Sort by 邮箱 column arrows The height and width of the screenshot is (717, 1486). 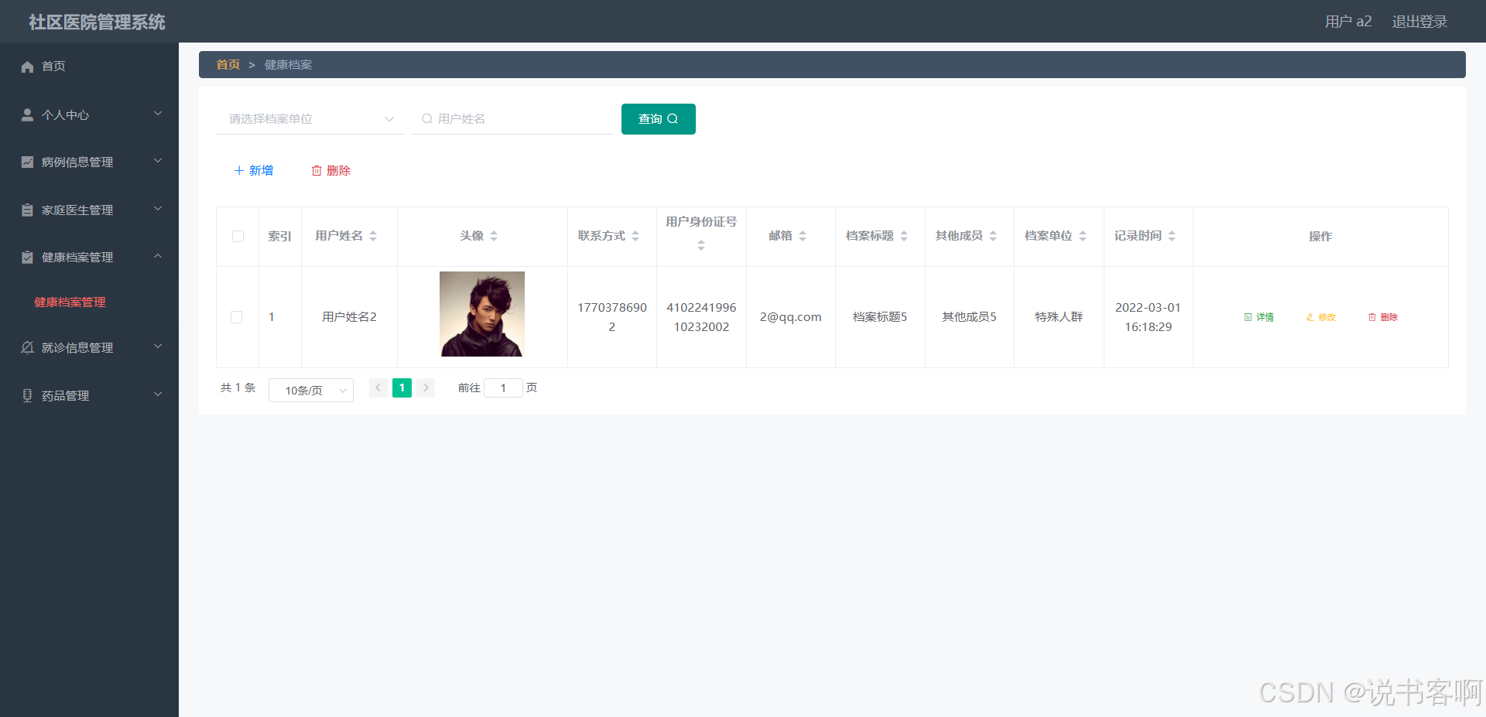pos(803,236)
